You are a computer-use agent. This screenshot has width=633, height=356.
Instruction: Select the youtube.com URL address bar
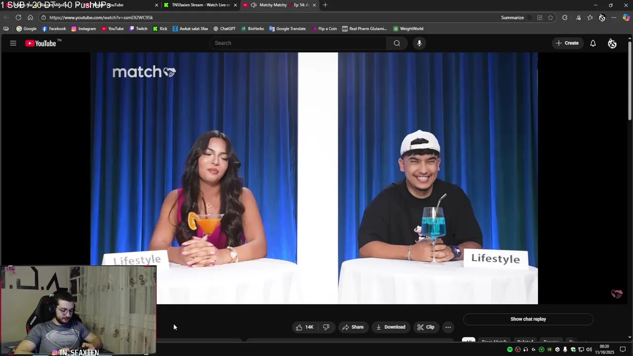101,17
